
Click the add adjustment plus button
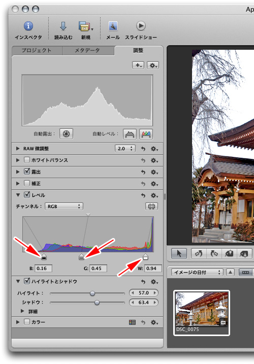coord(138,65)
